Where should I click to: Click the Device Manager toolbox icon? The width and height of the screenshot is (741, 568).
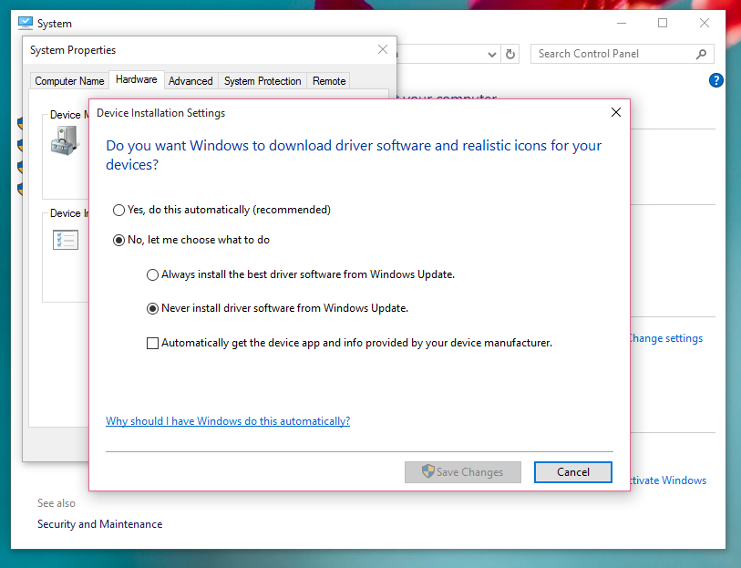65,140
